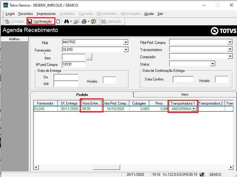Image resolution: width=237 pixels, height=177 pixels.
Task: Click the Data Ped. Comp... column header
Action: pyautogui.click(x=116, y=103)
